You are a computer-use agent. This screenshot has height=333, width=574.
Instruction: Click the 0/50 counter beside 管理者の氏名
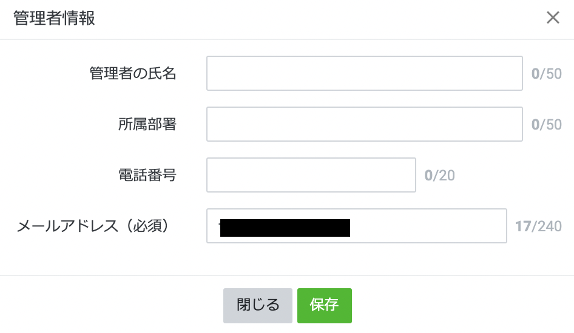(546, 74)
